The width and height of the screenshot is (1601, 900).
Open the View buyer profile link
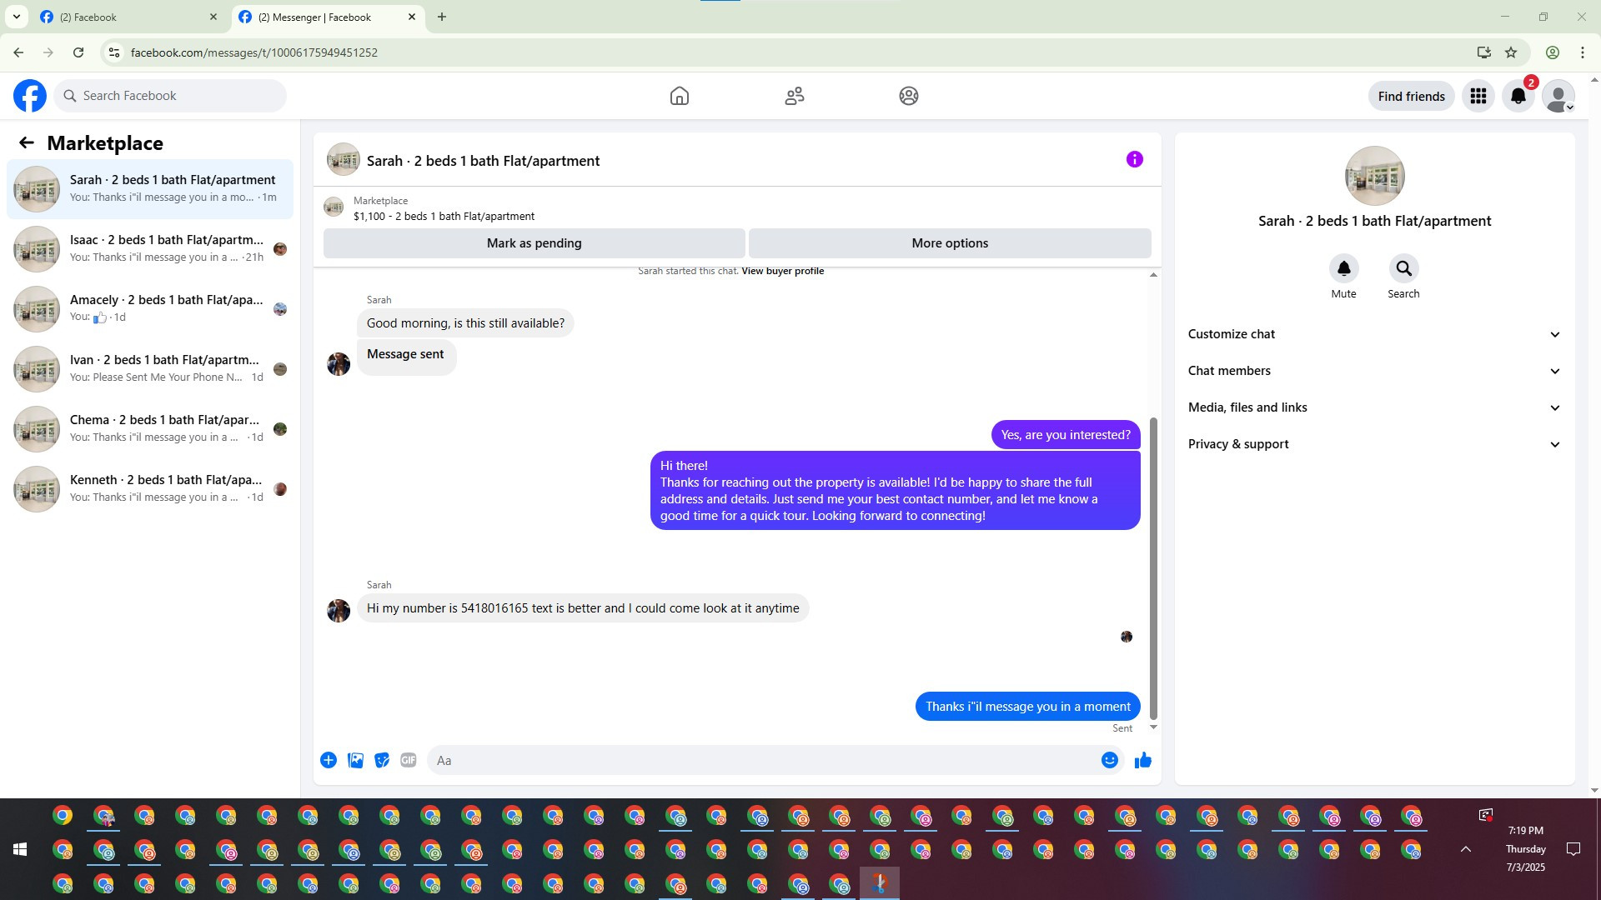(x=782, y=271)
